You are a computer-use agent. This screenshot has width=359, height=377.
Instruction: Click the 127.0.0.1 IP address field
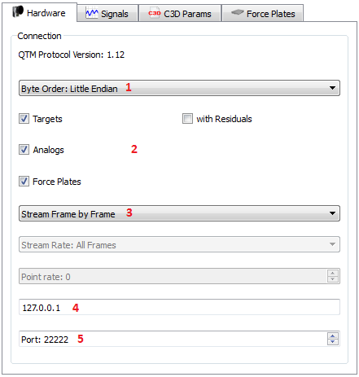(x=179, y=307)
